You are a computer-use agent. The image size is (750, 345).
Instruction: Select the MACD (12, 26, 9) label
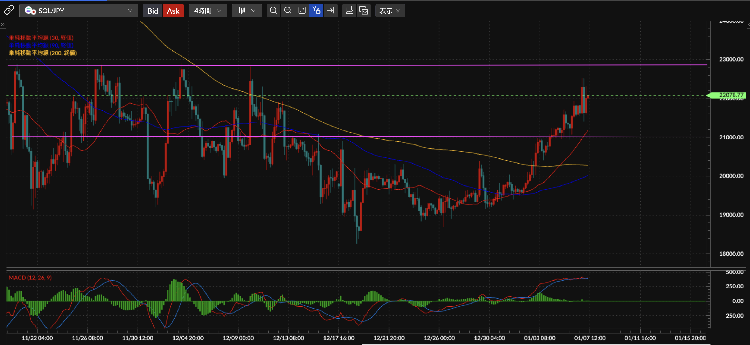point(30,278)
